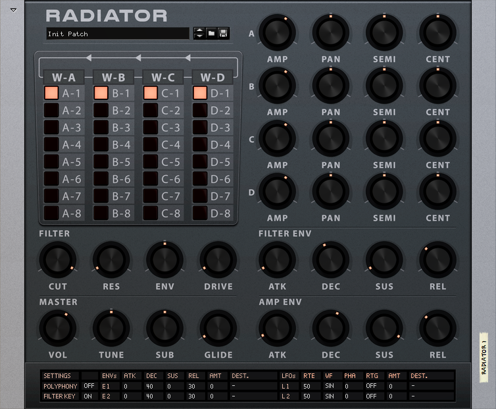Click oscillator B AMP knob
This screenshot has width=496, height=409.
[278, 86]
